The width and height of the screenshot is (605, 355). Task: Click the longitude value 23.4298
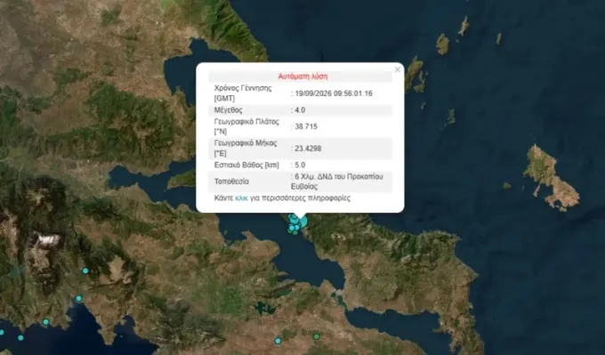(x=308, y=149)
